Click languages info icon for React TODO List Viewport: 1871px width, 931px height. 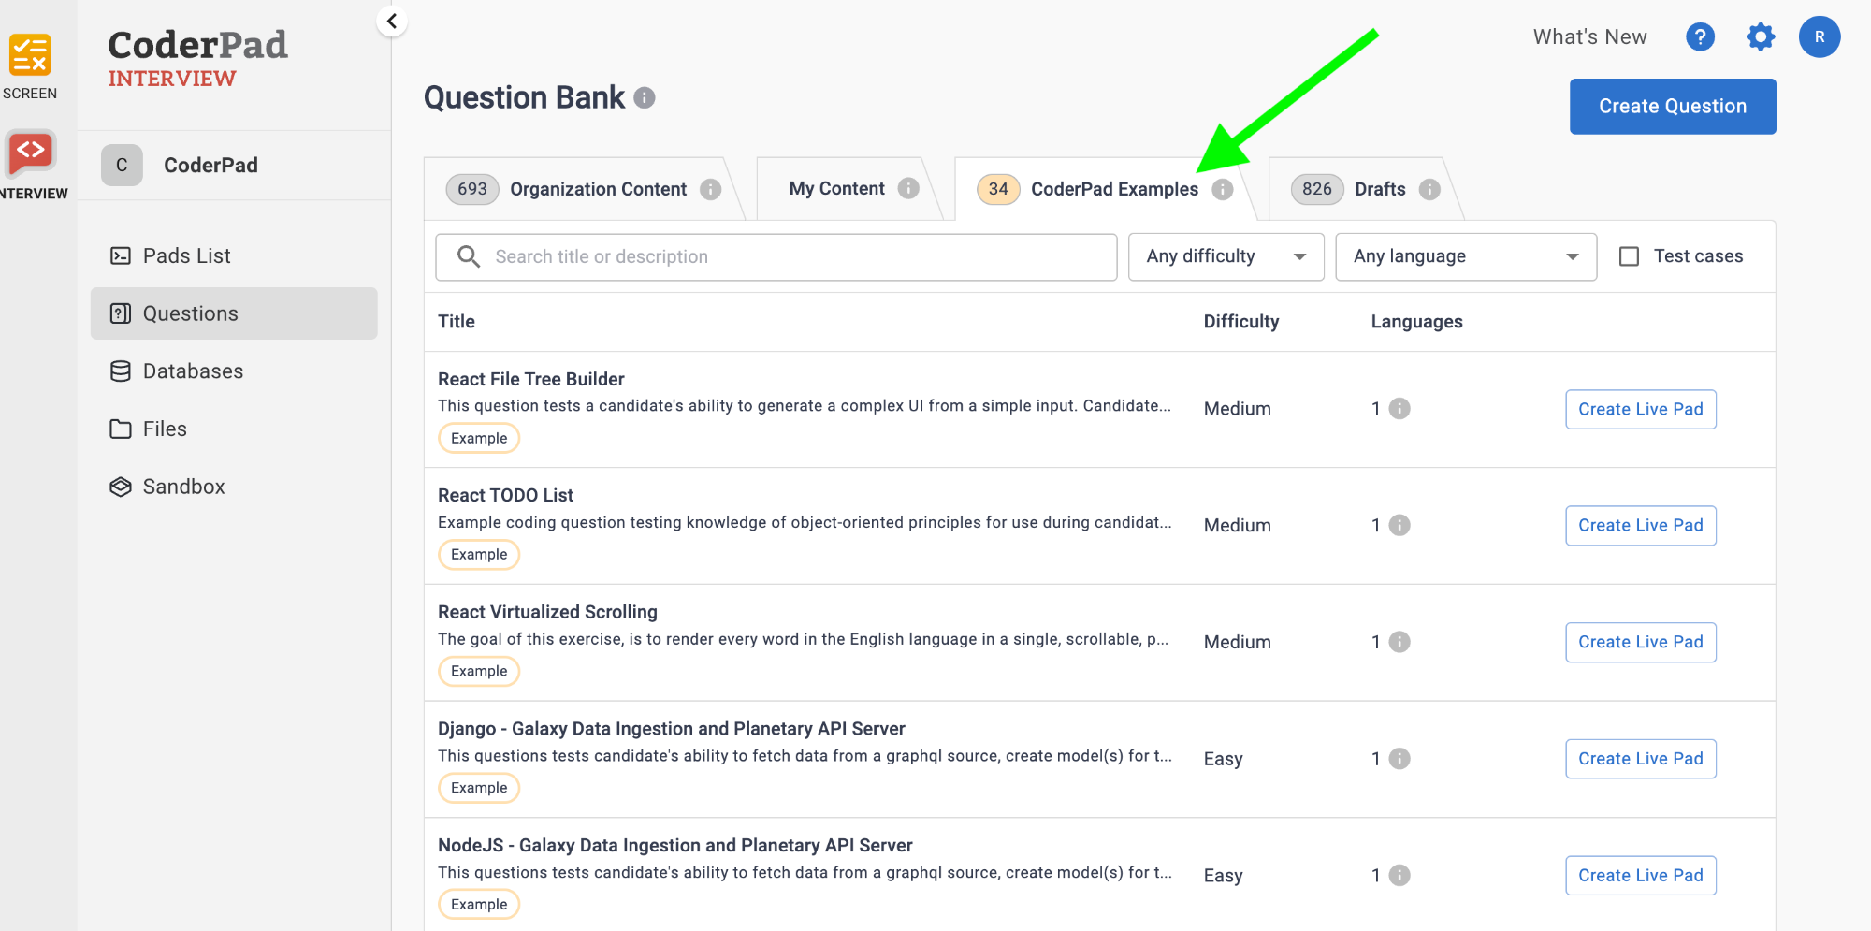tap(1400, 526)
